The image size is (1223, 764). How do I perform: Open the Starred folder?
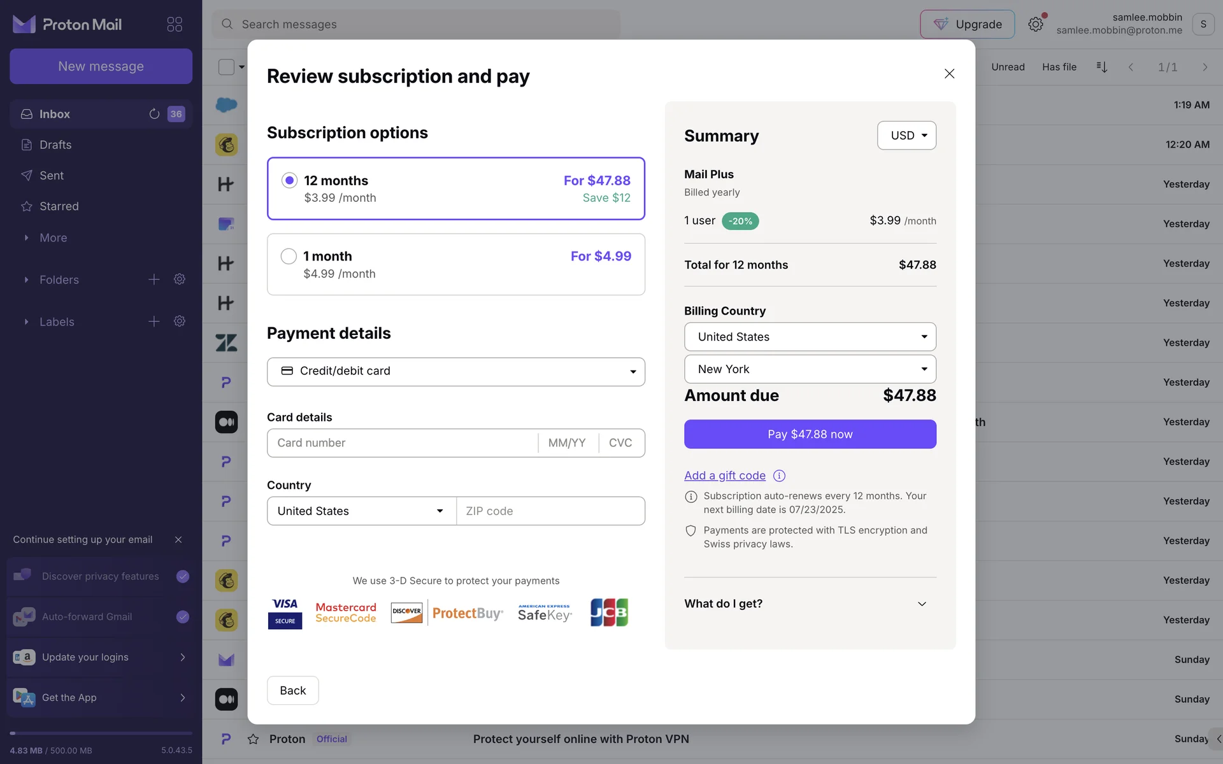59,206
